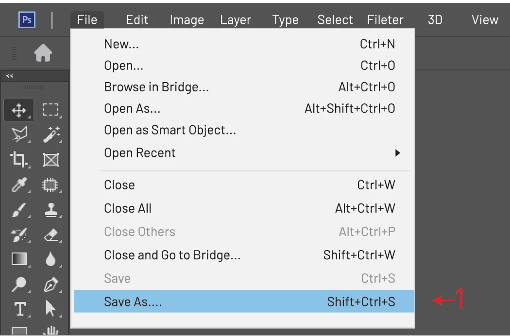Choose the Pen tool
Screen dimensions: 510x336
(51, 284)
